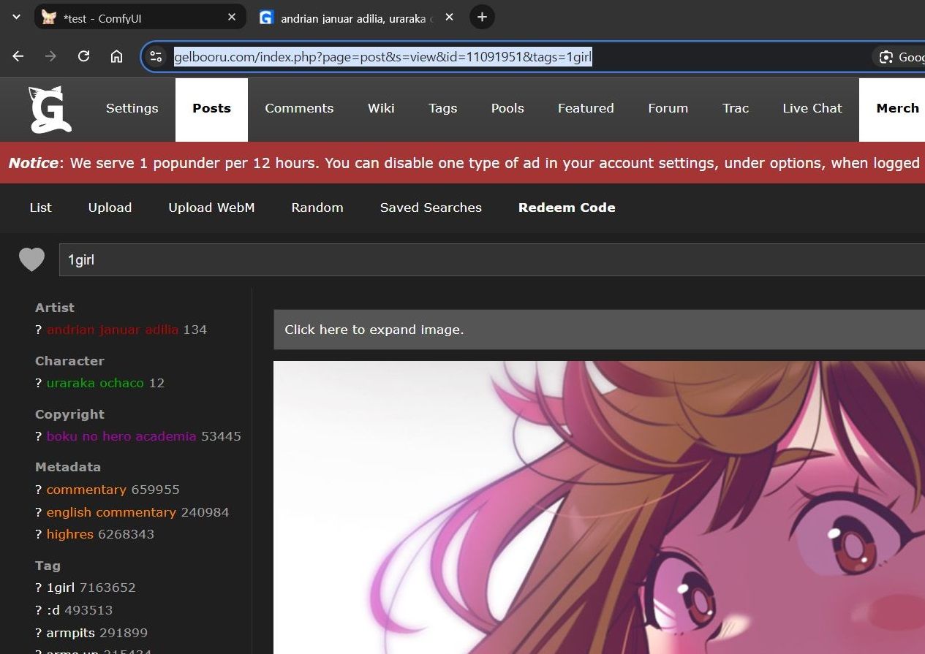Open the highres metadata tag

[70, 534]
